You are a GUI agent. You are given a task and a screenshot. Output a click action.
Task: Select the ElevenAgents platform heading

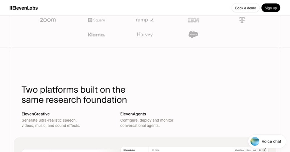pos(133,114)
